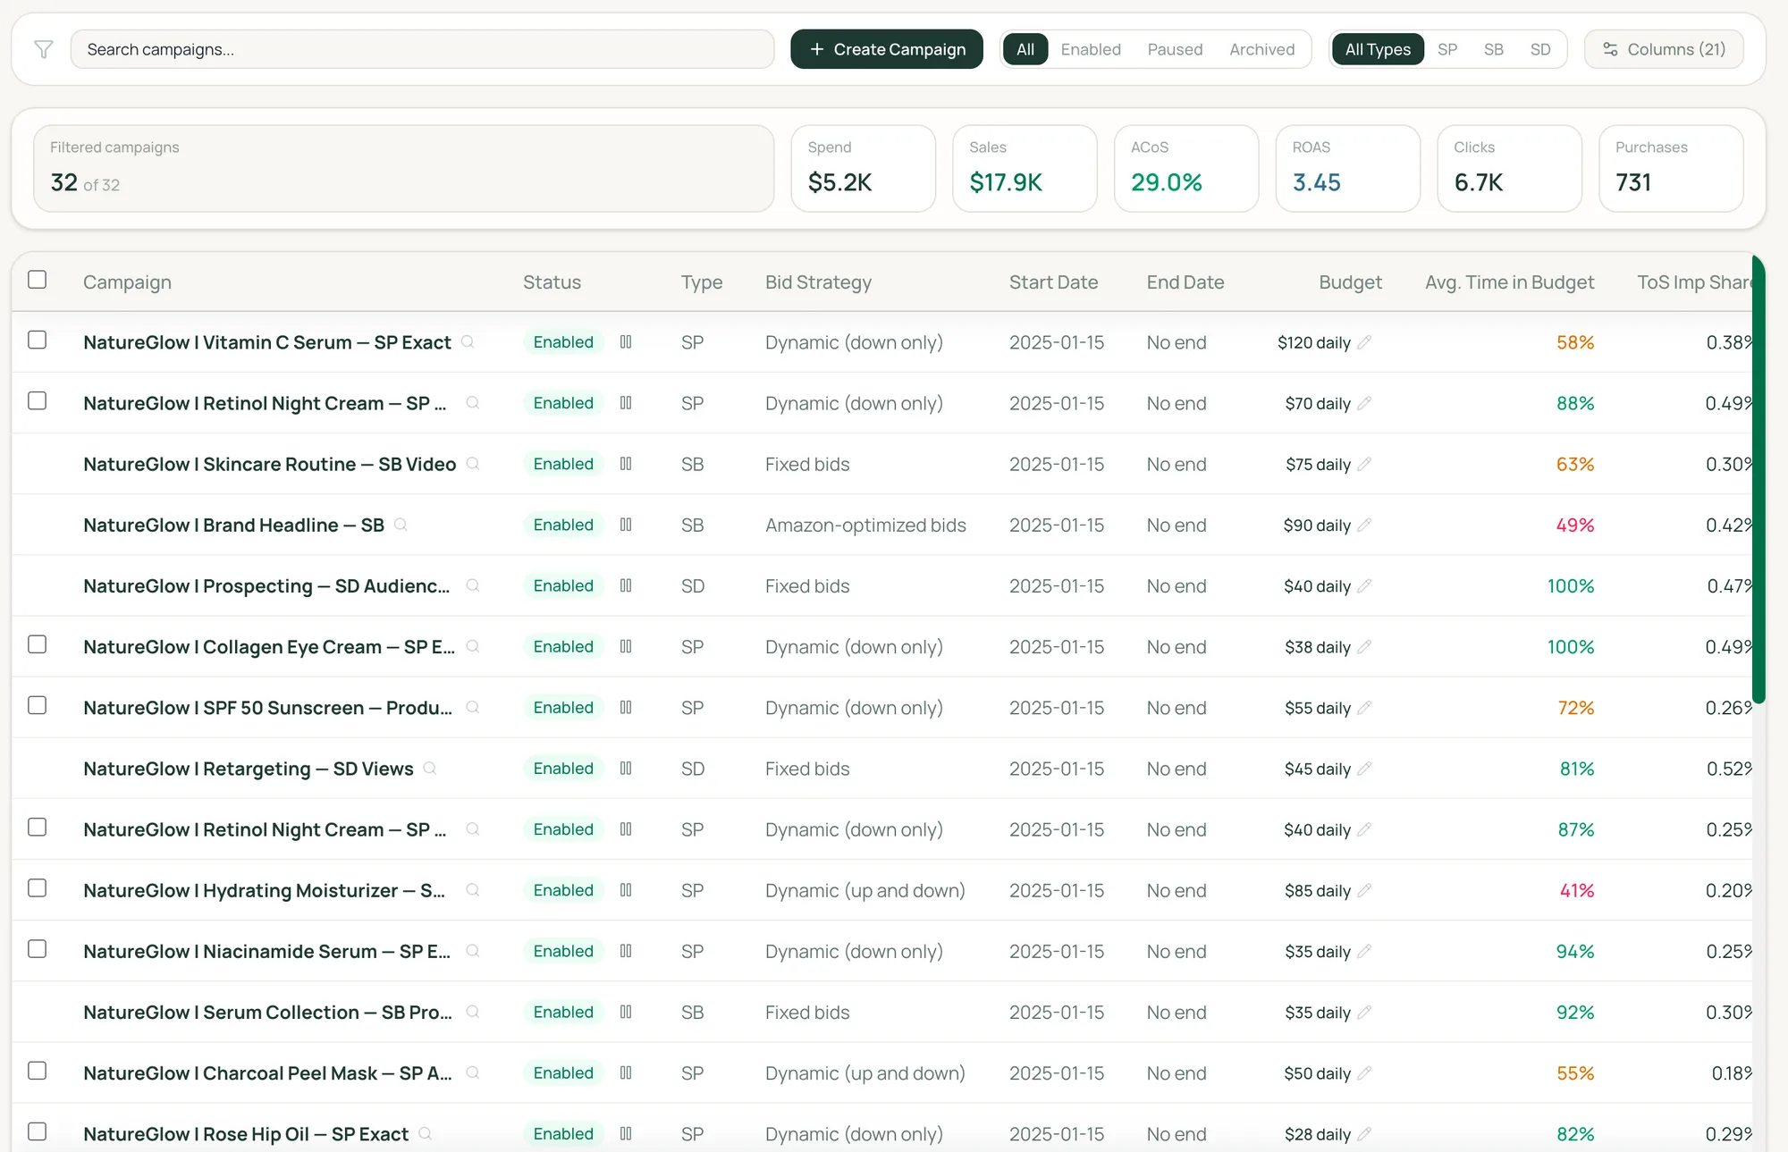This screenshot has height=1152, width=1788.
Task: Open magnifier next to Skincare Routine SB Video
Action: (x=473, y=463)
